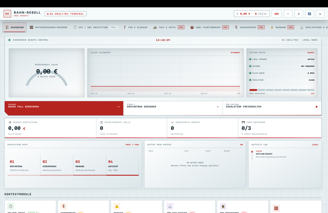Select escalation step 03 Mahnung
This screenshot has width=328, height=213.
90,165
